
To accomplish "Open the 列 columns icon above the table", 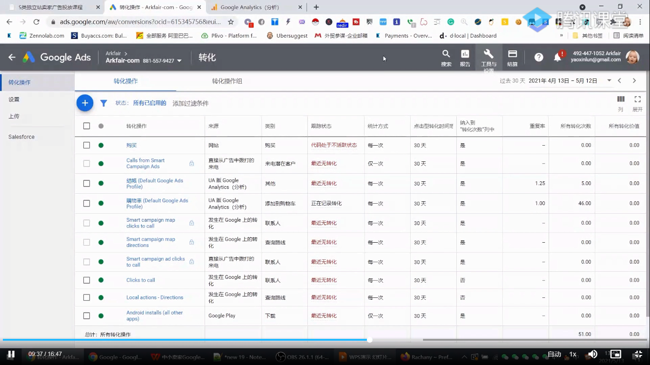I will [620, 99].
